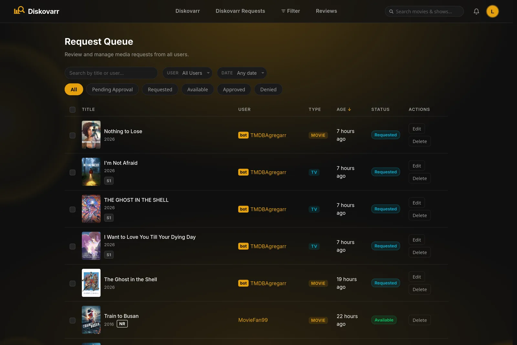
Task: Click the title I Want to Love You Till Your Dying Day
Action: coord(150,237)
